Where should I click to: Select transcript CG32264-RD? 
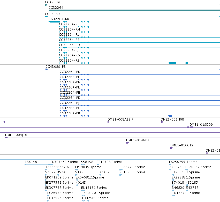(x=69, y=45)
